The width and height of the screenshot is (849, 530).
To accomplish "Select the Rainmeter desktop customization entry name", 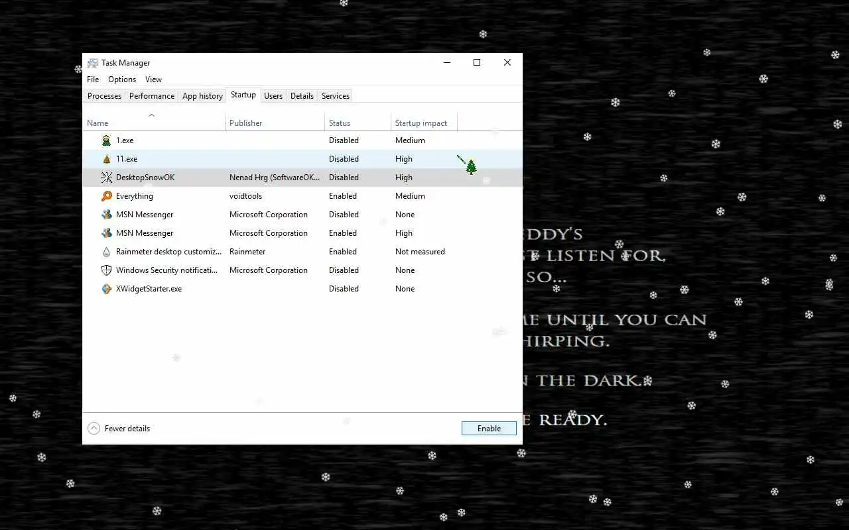I will click(169, 252).
